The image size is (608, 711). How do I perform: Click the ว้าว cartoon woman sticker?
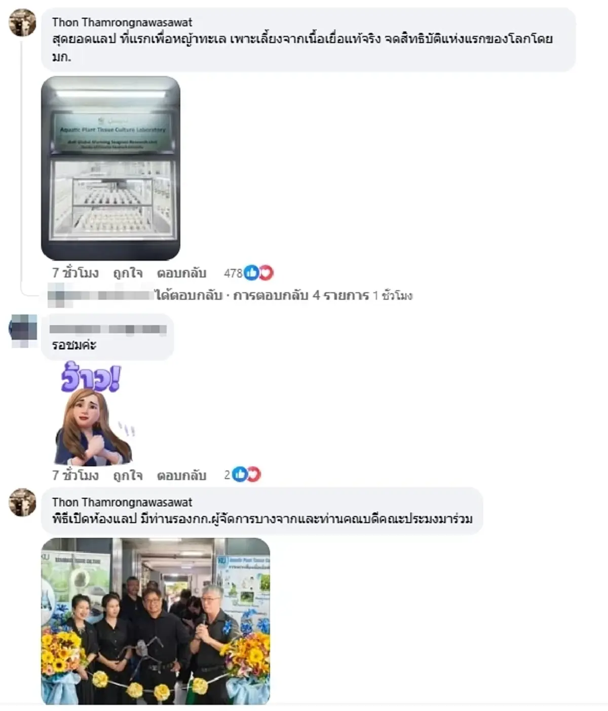[93, 413]
